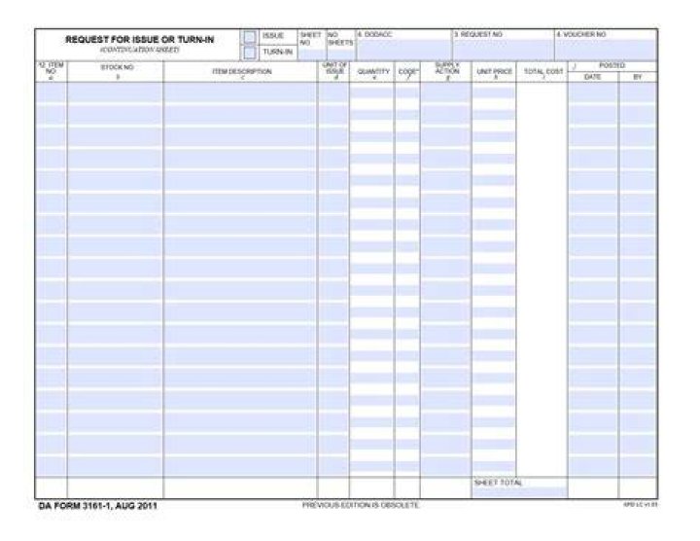Screen dimensions: 700x541
Task: Select the SHEET NO input field
Action: [312, 54]
